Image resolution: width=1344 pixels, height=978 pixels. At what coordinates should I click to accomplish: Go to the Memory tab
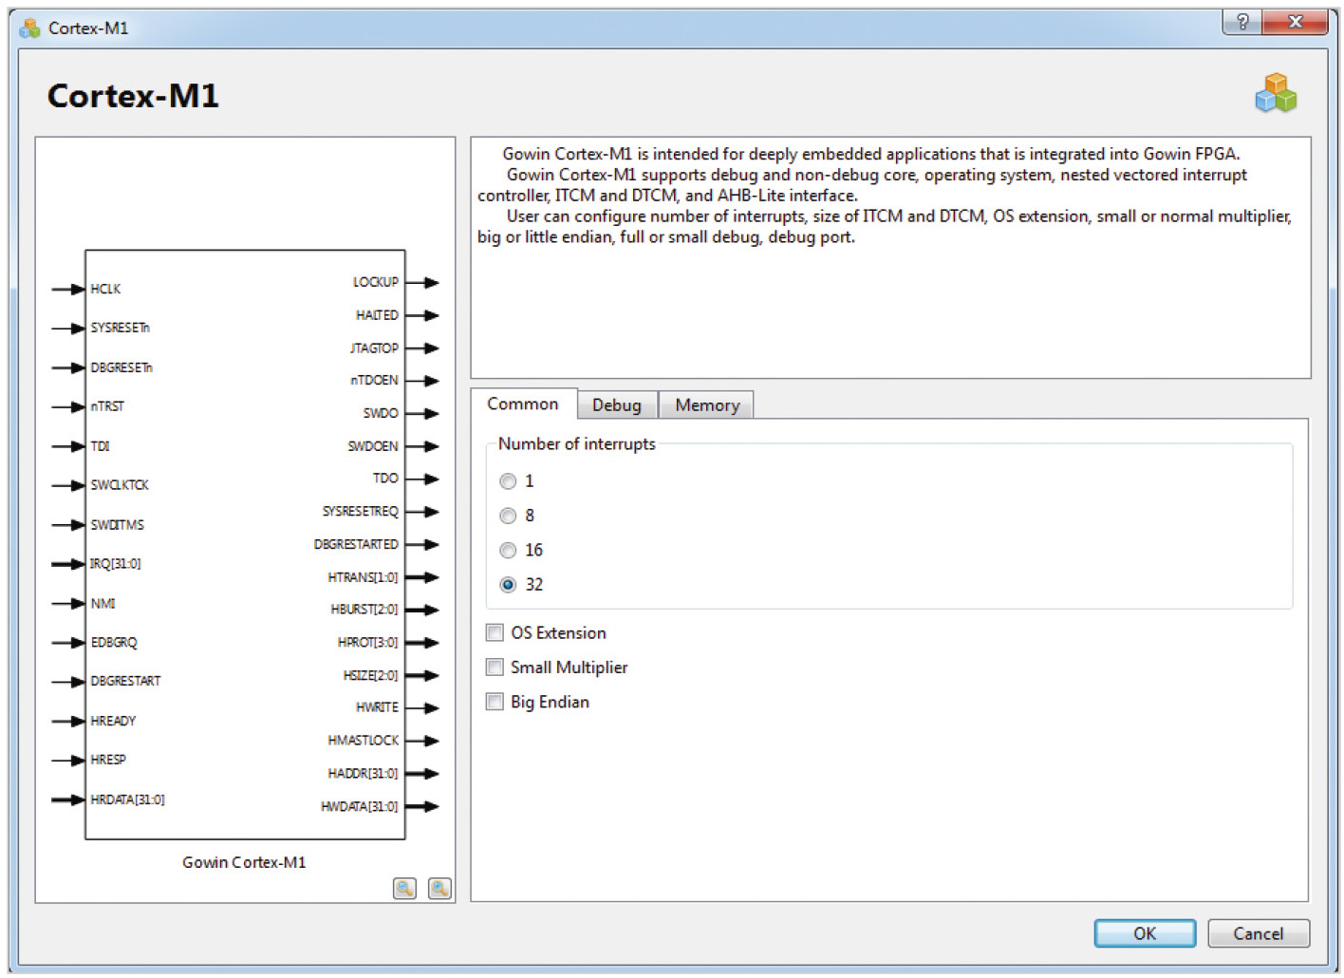tap(707, 405)
